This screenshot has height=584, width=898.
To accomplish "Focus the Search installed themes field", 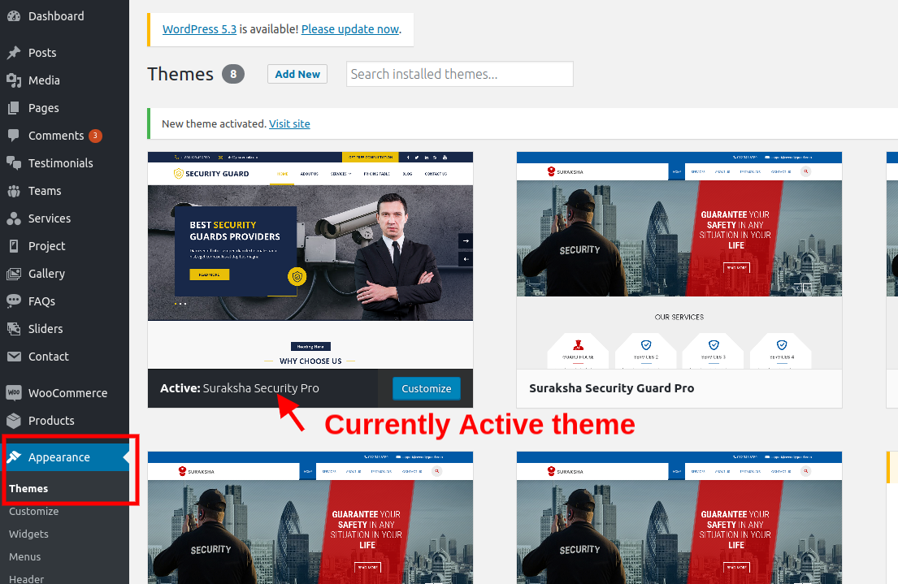I will pyautogui.click(x=459, y=74).
